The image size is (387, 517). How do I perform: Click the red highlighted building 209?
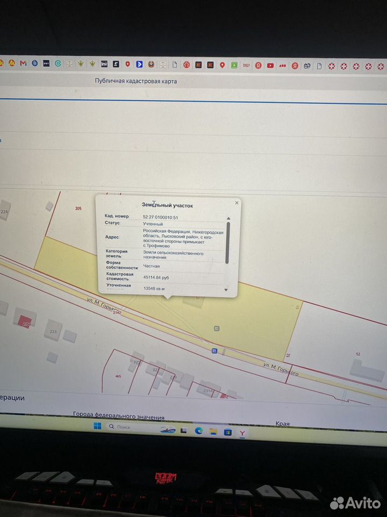click(25, 322)
